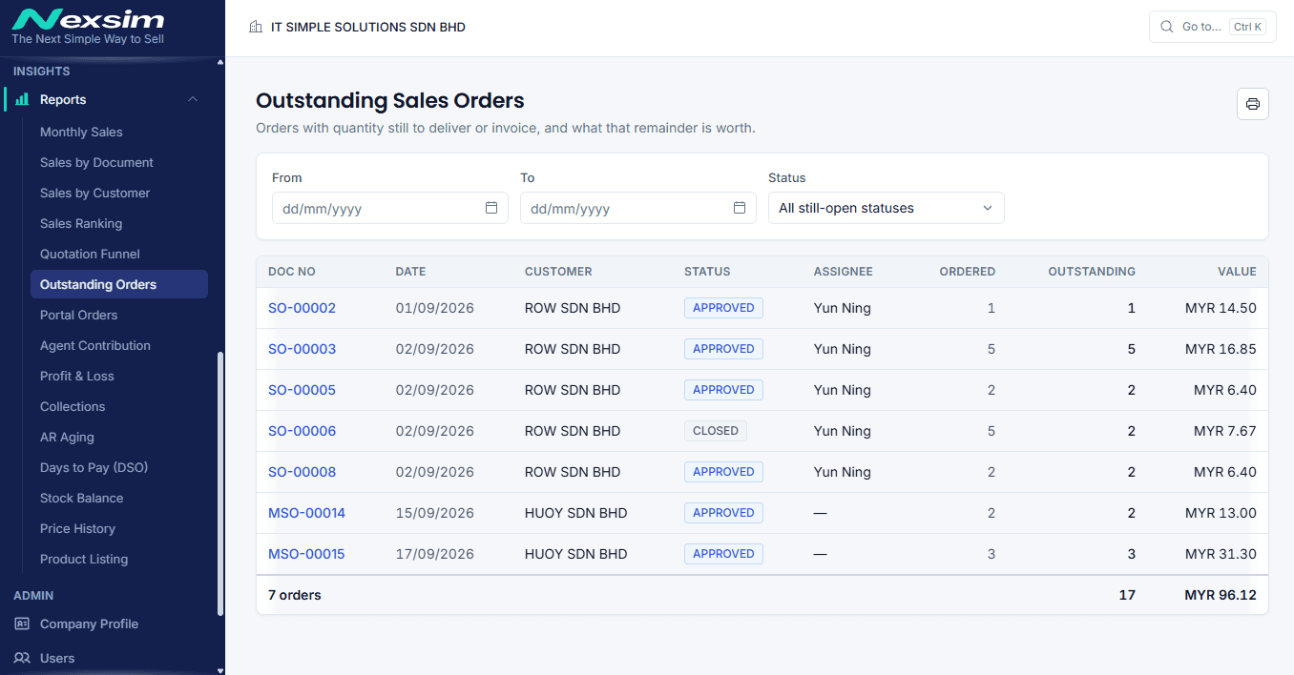
Task: Open Portal Orders report
Action: [119, 315]
